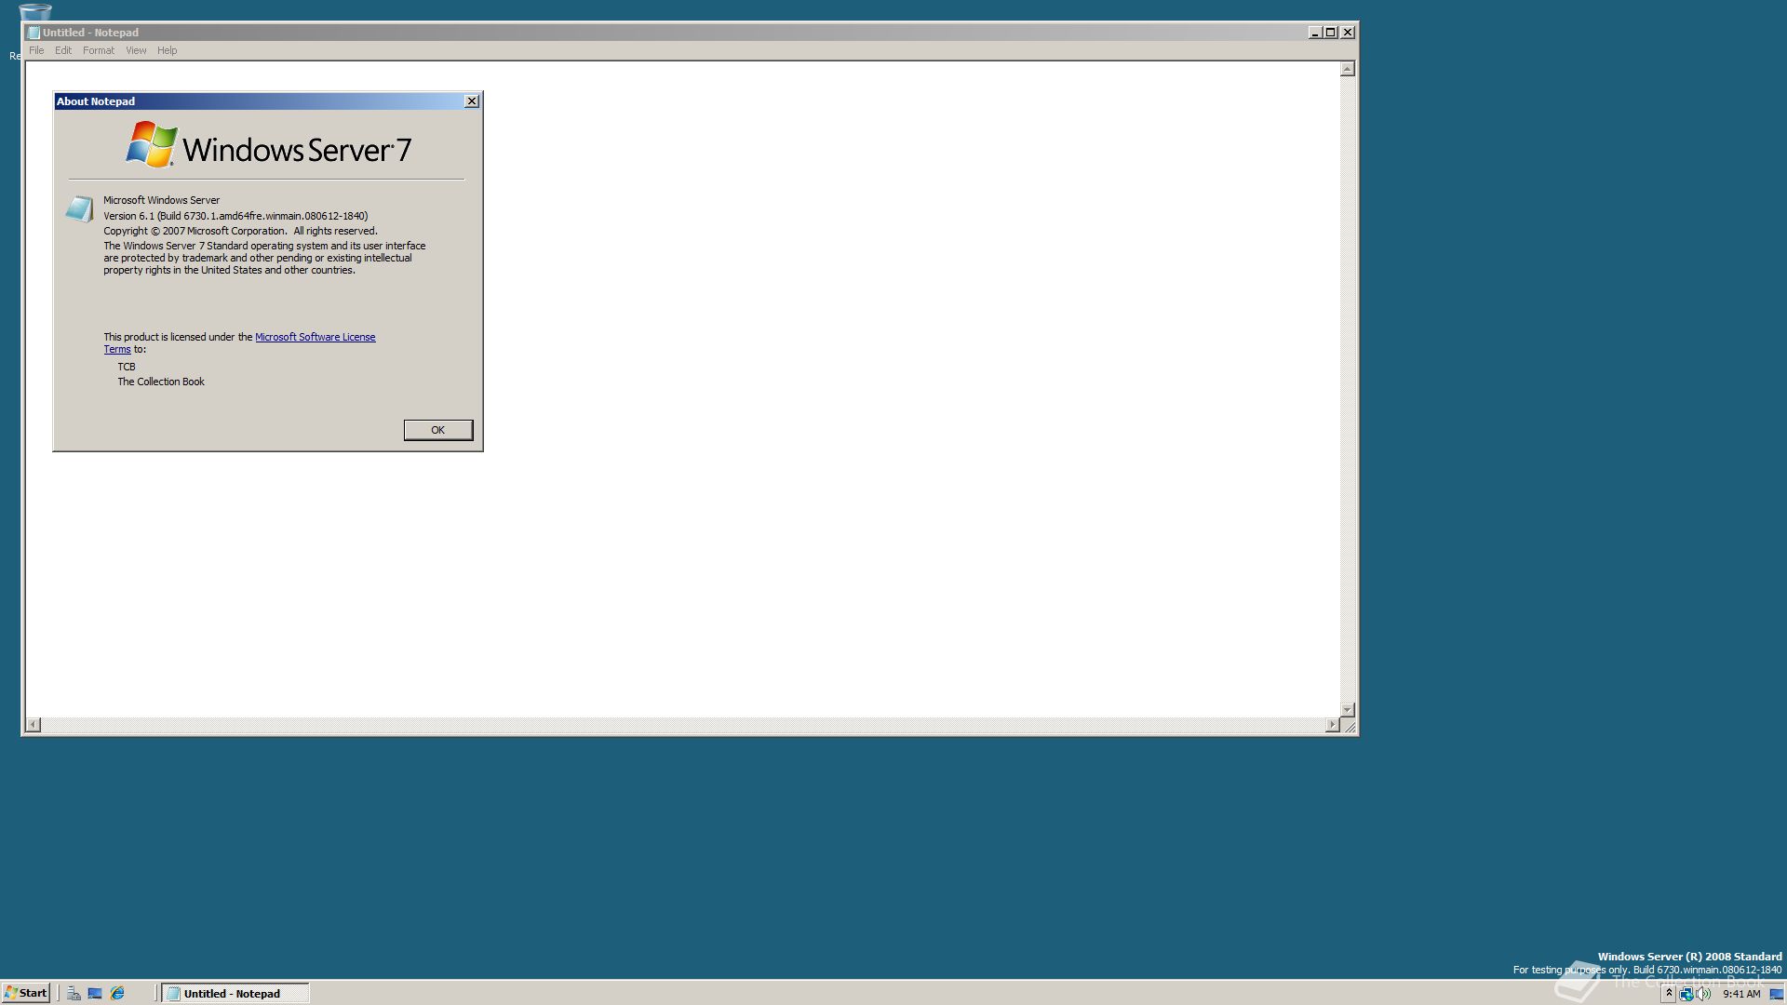Image resolution: width=1787 pixels, height=1005 pixels.
Task: Click OK in About Notepad dialog
Action: pos(437,430)
